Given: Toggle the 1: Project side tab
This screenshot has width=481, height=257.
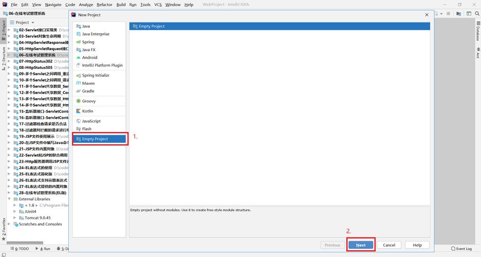Looking at the screenshot, I should (x=4, y=30).
